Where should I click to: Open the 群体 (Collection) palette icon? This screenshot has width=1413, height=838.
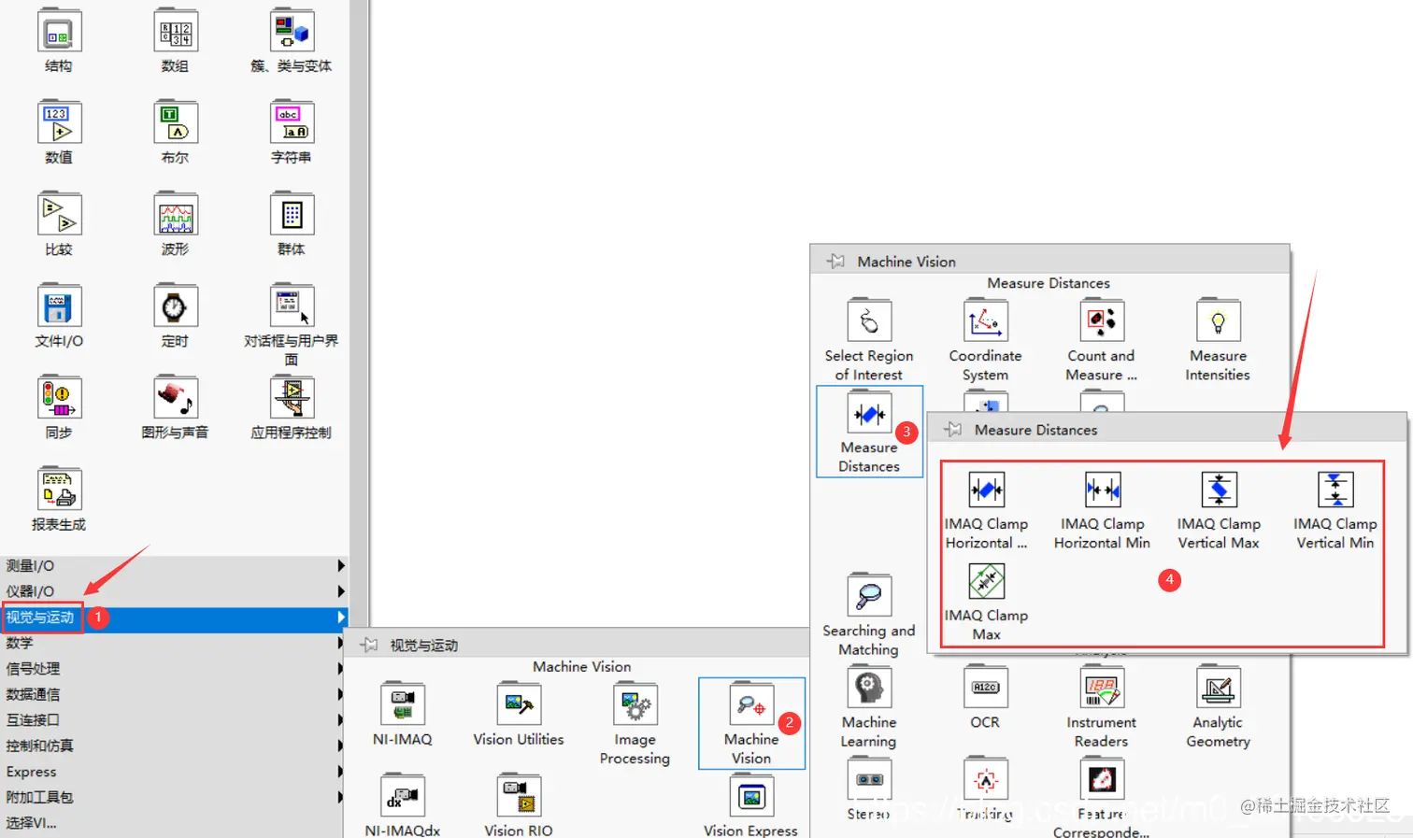[292, 215]
